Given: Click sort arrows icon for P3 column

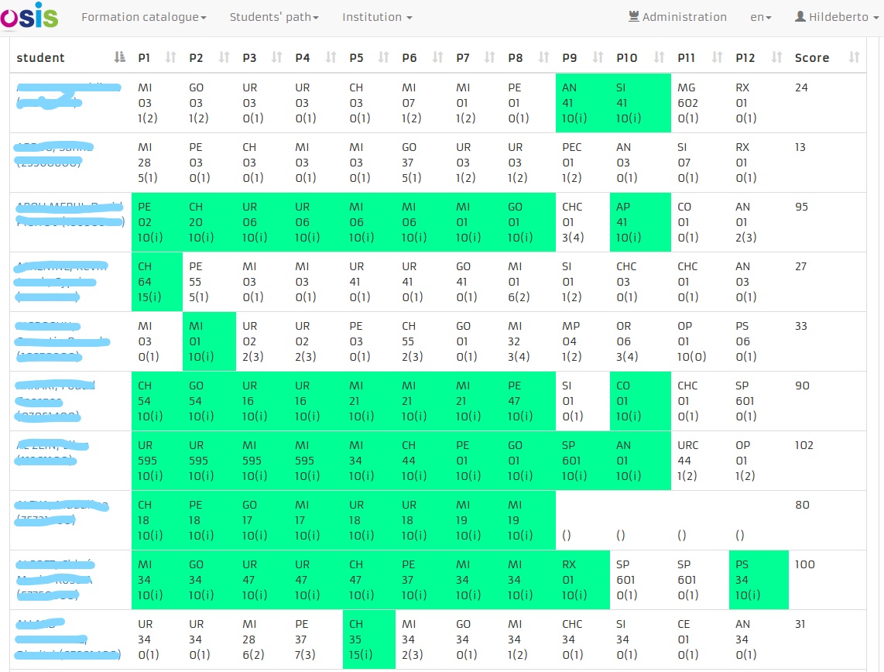Looking at the screenshot, I should [276, 57].
